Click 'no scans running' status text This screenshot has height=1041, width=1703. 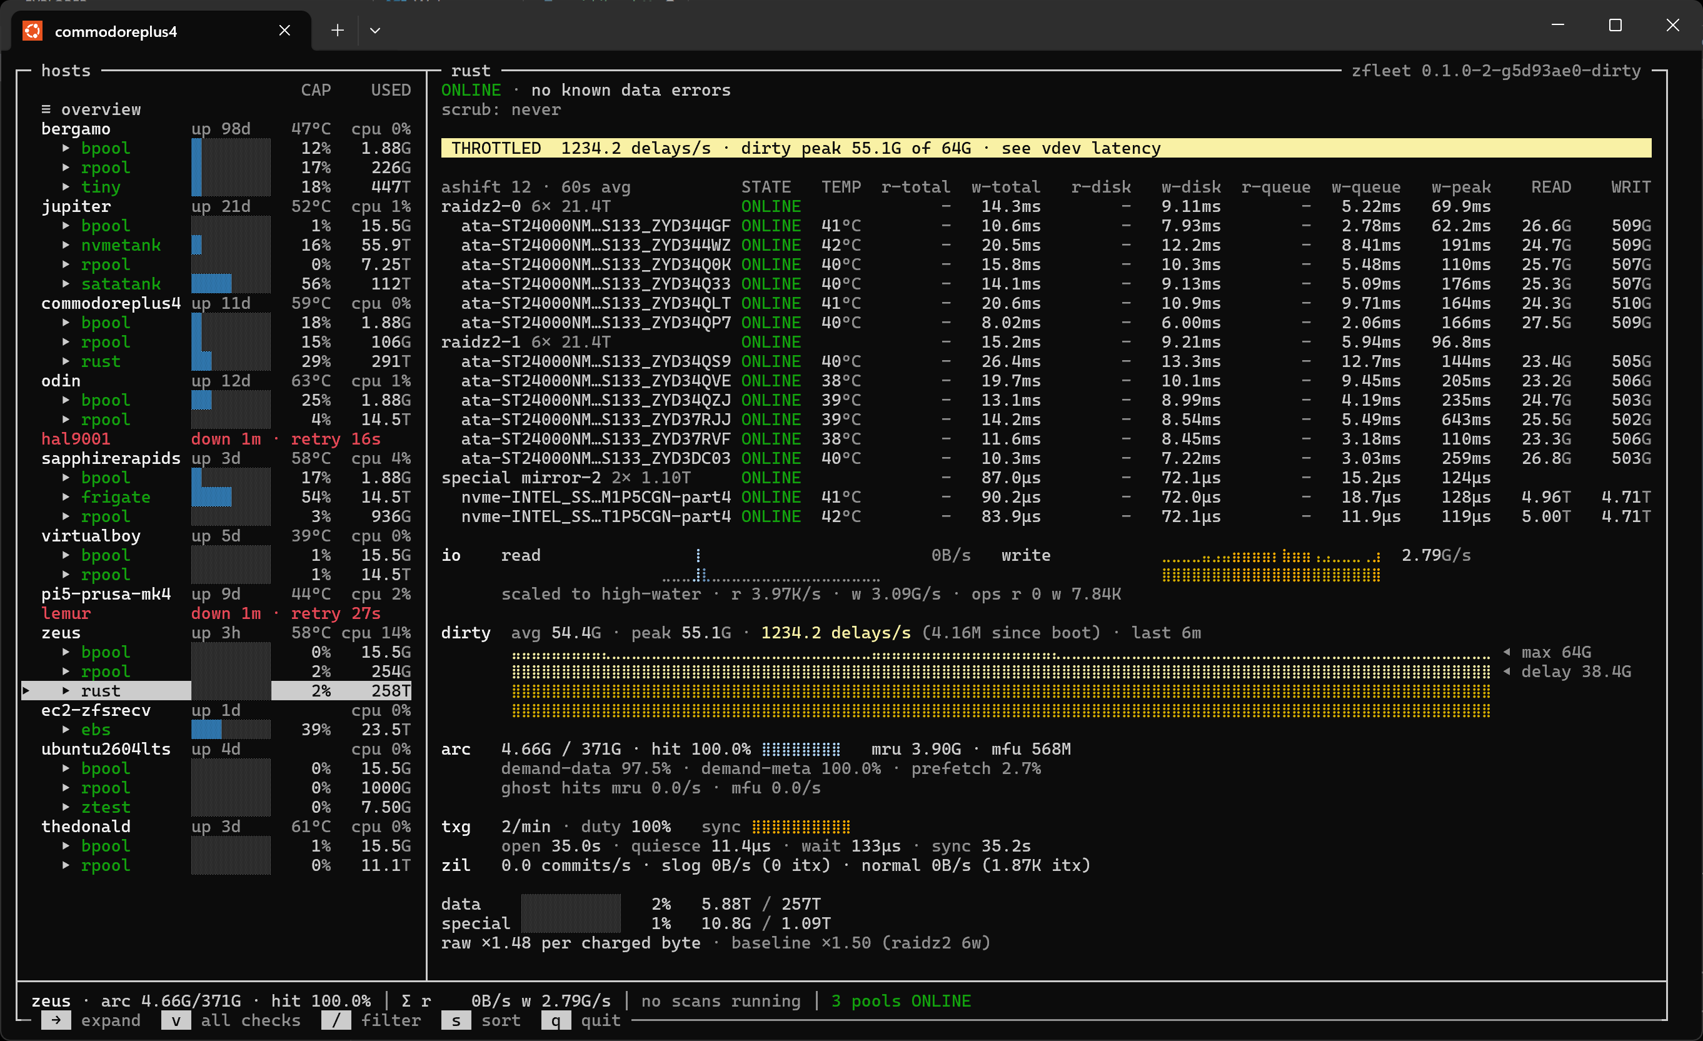point(721,1001)
